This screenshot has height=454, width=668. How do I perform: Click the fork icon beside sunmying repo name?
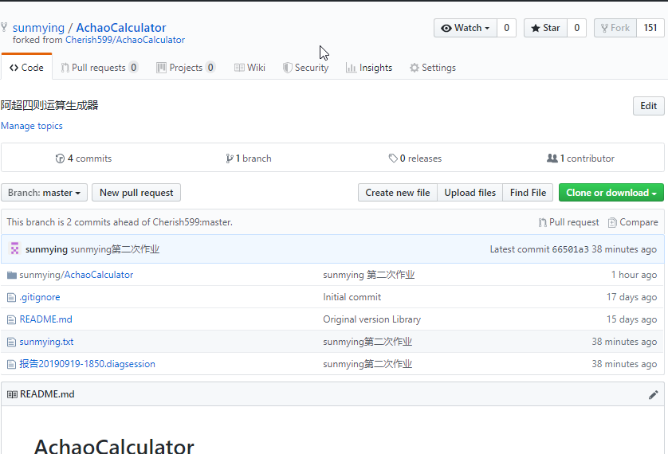(4, 27)
